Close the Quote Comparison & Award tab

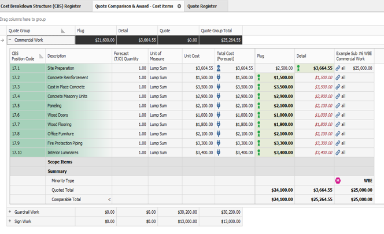[x=179, y=6]
